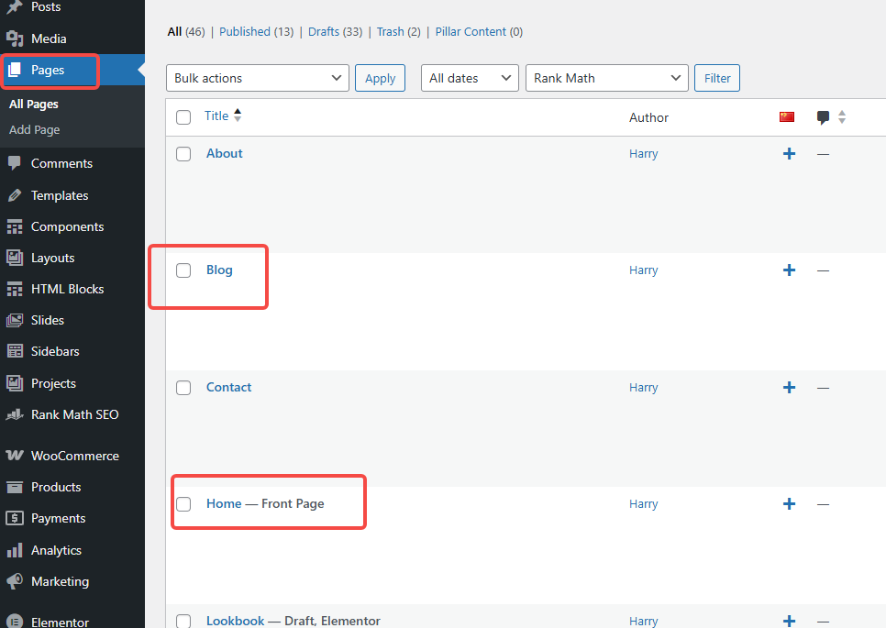Open the Add Page submenu item

(35, 129)
